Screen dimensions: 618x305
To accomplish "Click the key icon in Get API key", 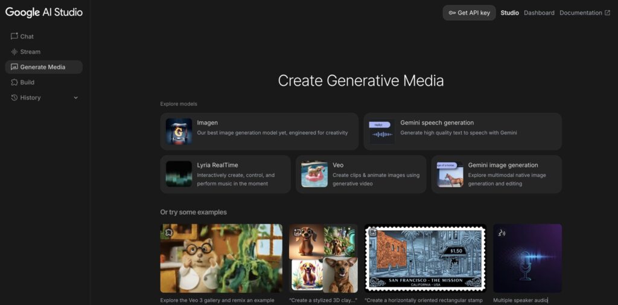I will pos(452,13).
